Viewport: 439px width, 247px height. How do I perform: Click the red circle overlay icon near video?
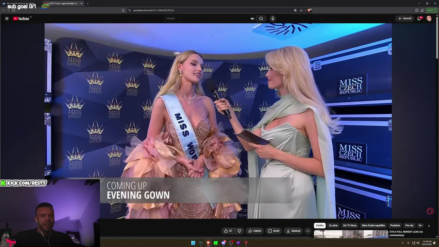430,211
